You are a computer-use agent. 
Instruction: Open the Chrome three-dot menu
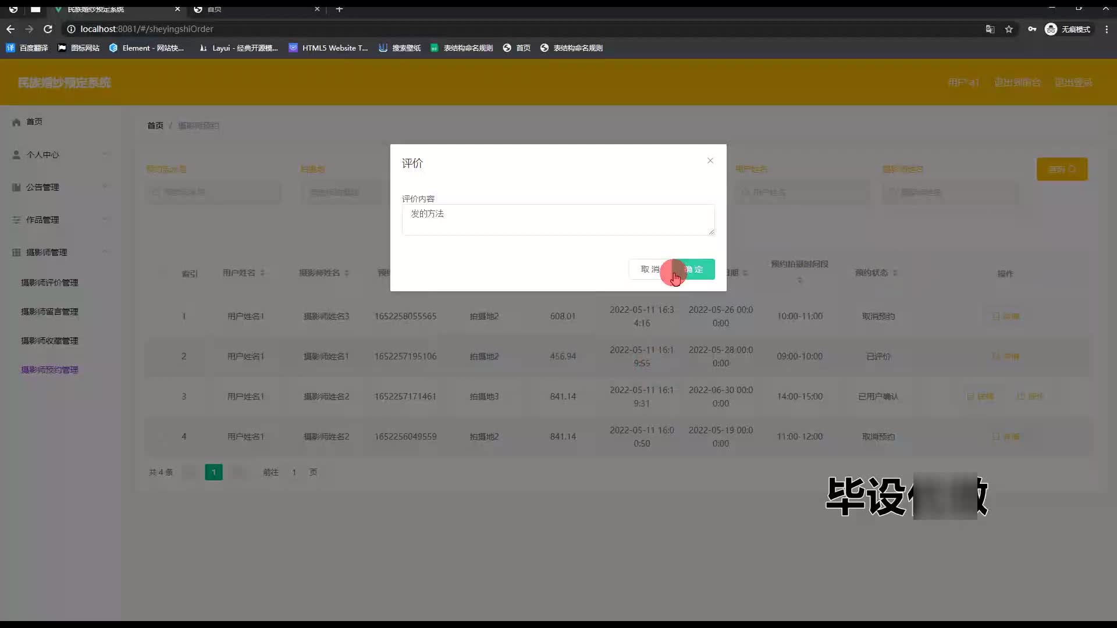(1106, 29)
